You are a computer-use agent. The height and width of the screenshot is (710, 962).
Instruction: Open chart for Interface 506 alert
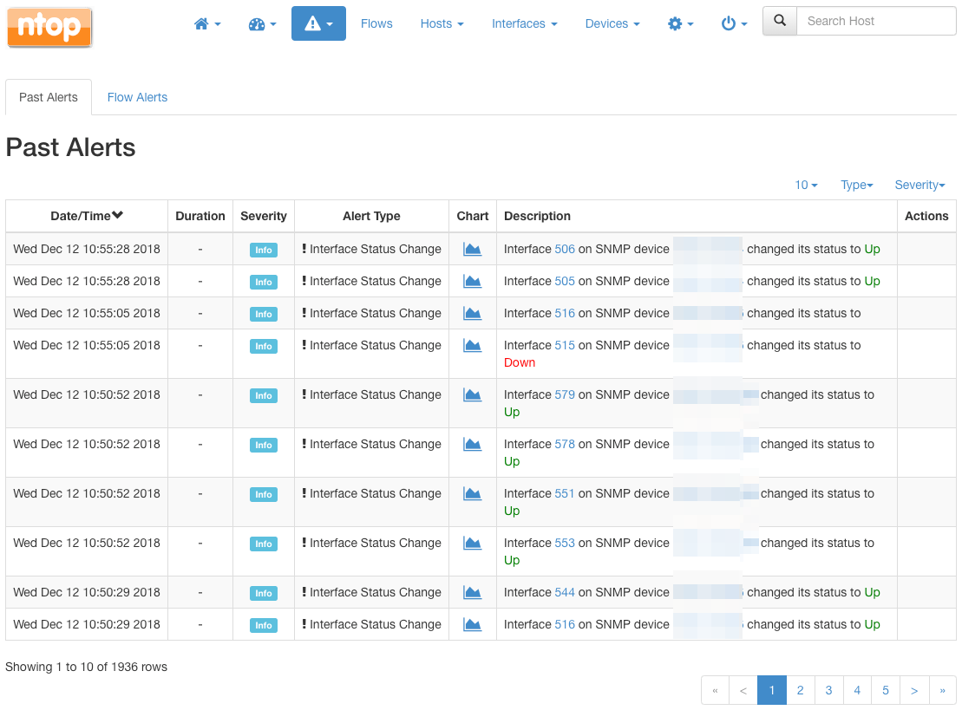tap(473, 249)
